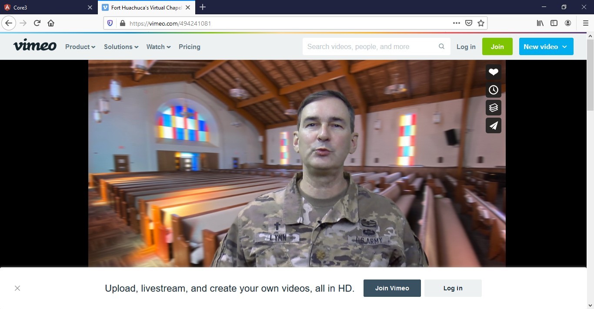This screenshot has width=594, height=309.
Task: Dismiss the Join Vimeo banner
Action: (17, 288)
